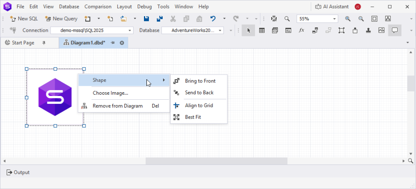Click the Zoom In magnifier icon
The width and height of the screenshot is (416, 189).
point(348,19)
